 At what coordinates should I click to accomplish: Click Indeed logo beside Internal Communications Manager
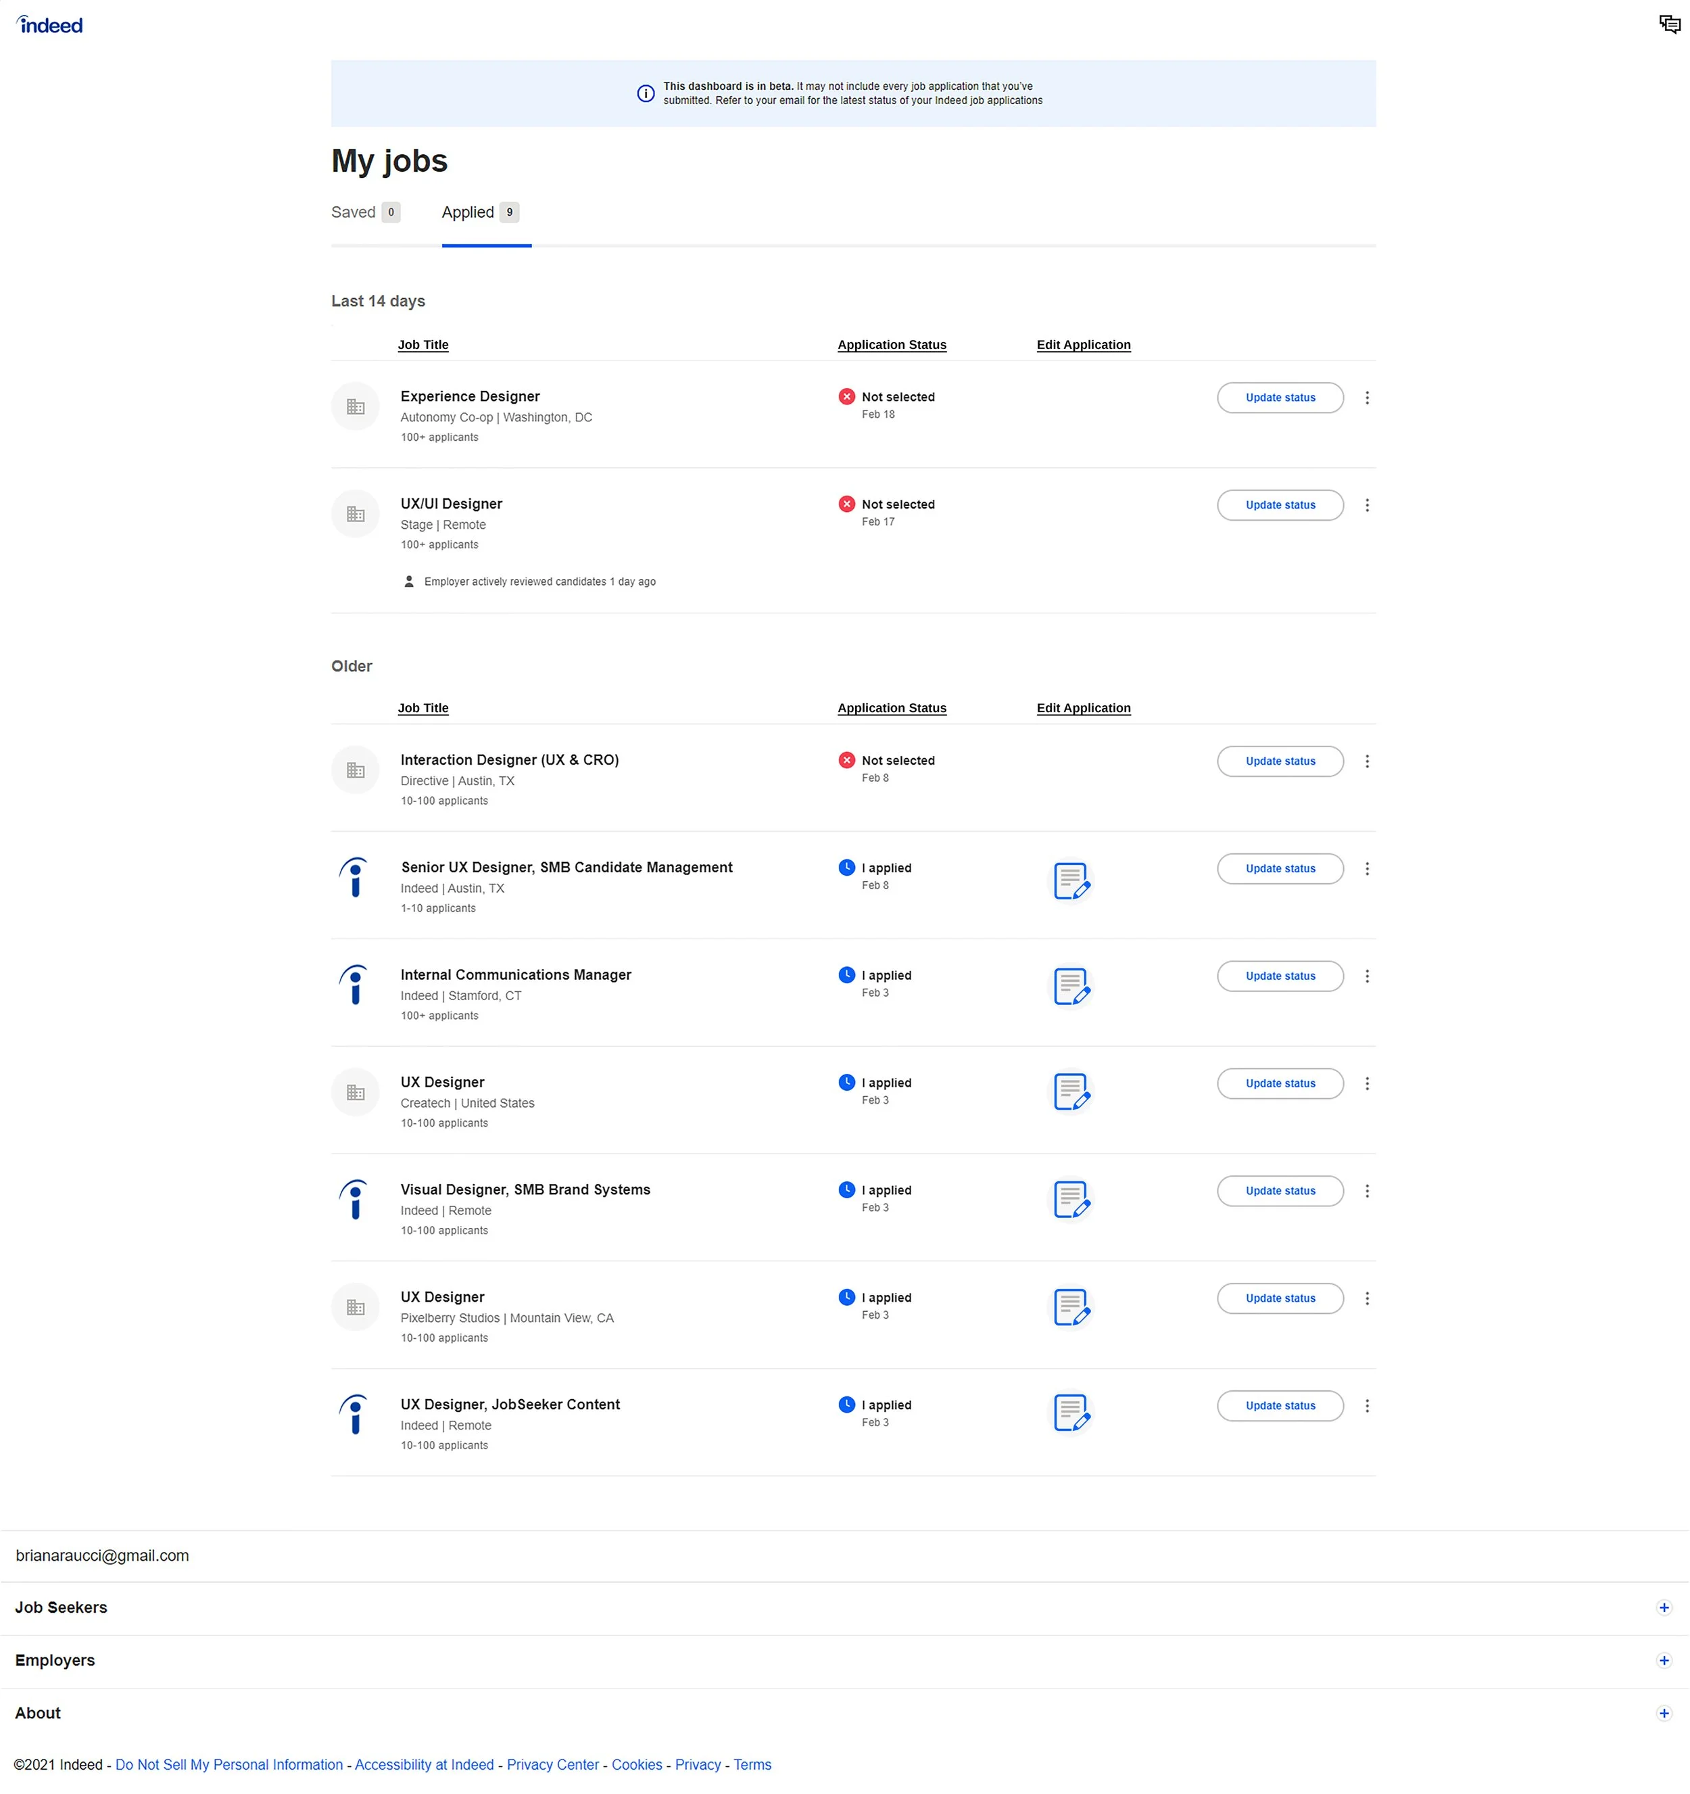[354, 985]
